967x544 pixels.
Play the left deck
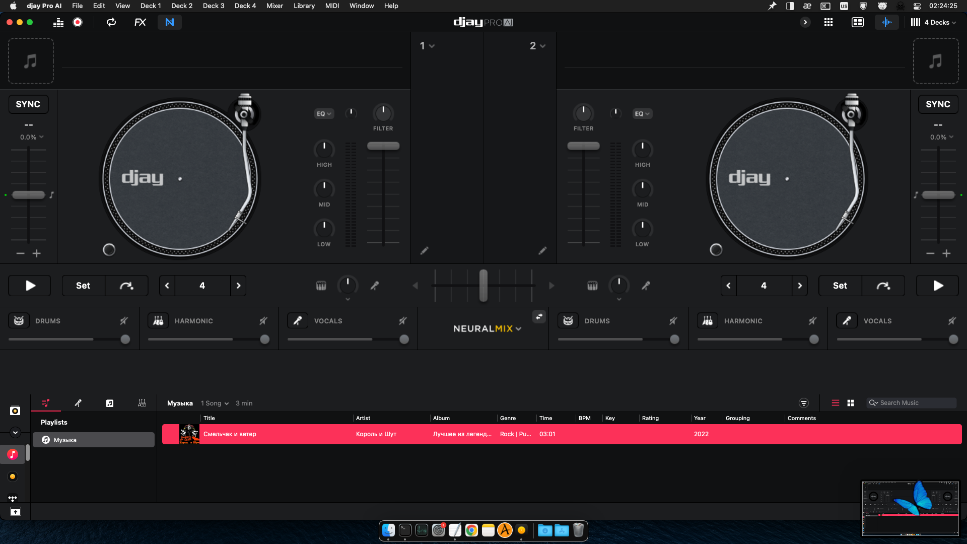point(30,286)
